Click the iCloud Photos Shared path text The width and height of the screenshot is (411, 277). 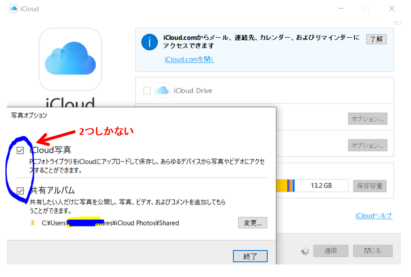point(110,223)
